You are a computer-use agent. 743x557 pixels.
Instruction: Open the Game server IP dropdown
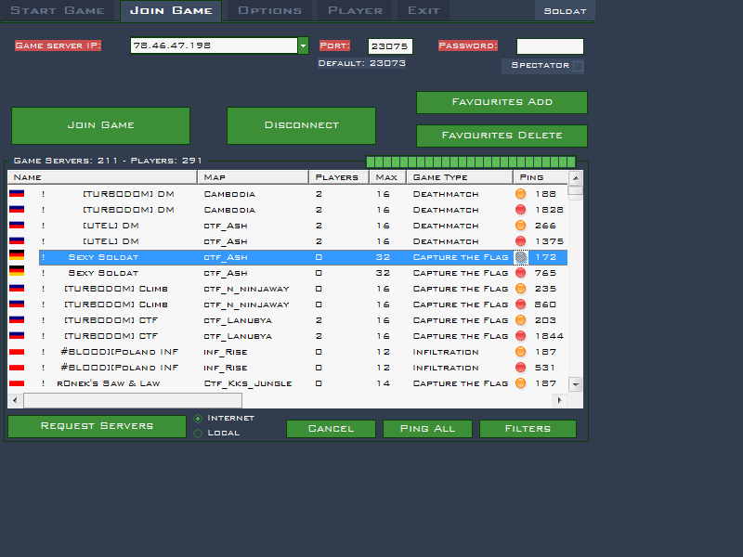pos(303,45)
